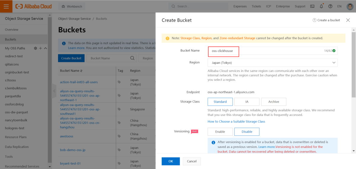
Task: Open How to Choose a Suitable Storage Class
Action: tap(236, 122)
